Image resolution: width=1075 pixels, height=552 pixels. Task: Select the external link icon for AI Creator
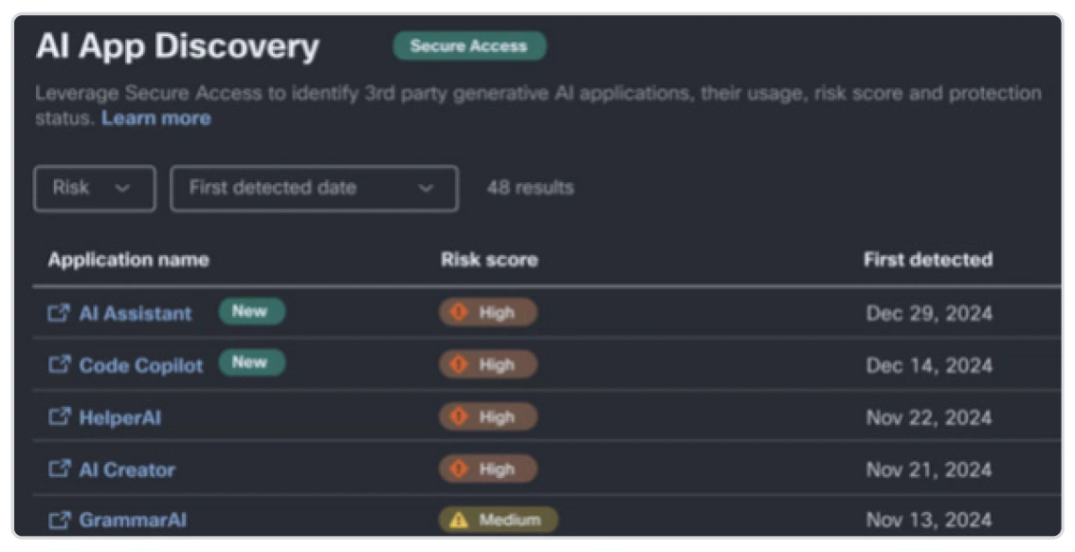pos(60,469)
